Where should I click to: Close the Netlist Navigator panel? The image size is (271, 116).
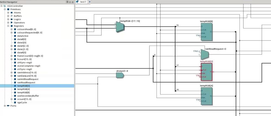click(x=73, y=2)
